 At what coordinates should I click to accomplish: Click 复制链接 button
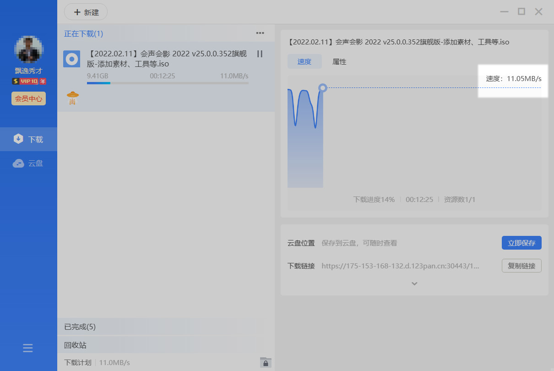tap(521, 266)
